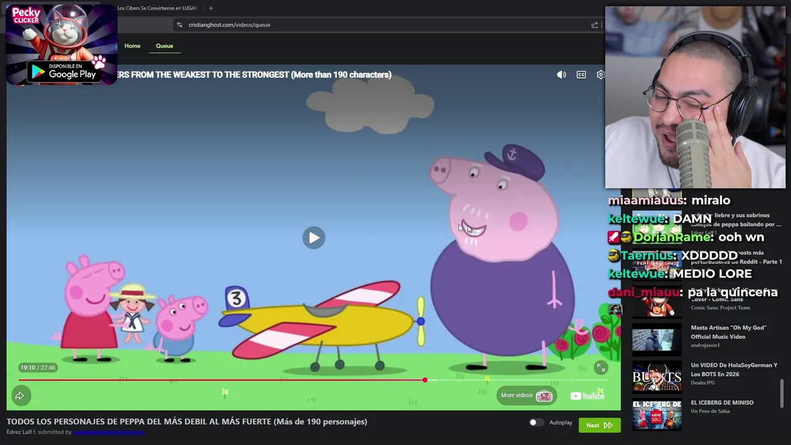Click the submitter username link below the title
The width and height of the screenshot is (791, 445).
click(x=109, y=432)
